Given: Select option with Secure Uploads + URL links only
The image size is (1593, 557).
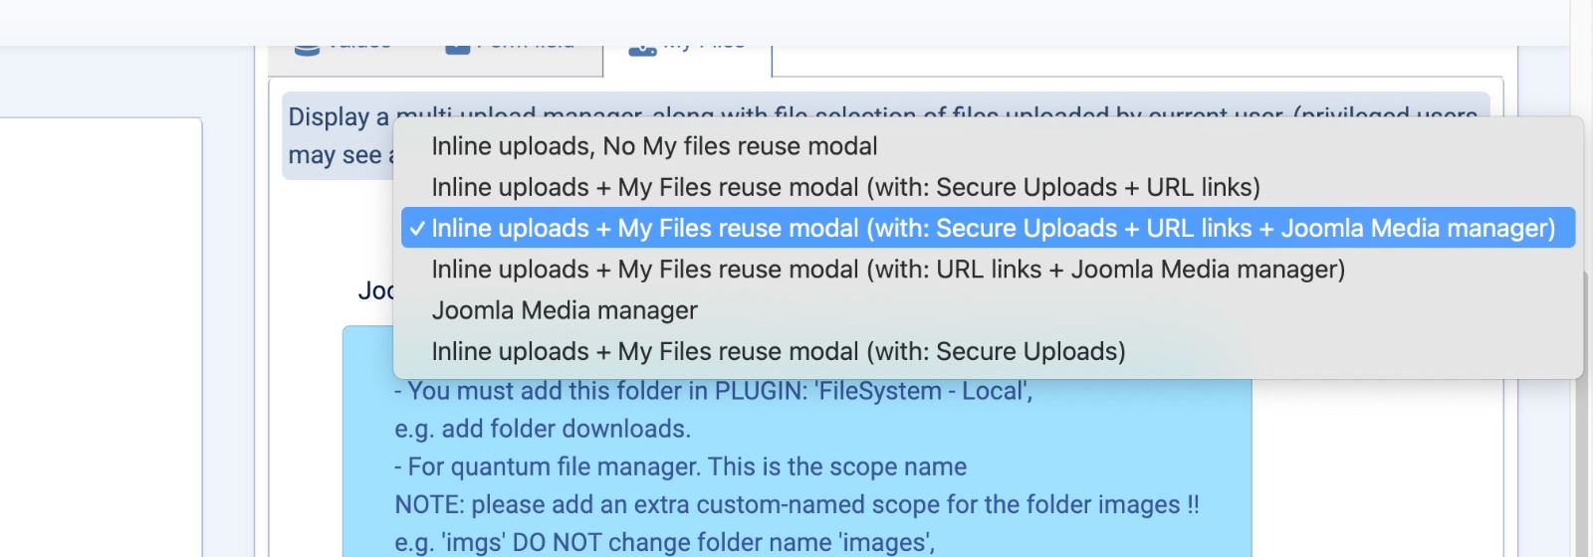Looking at the screenshot, I should tap(845, 187).
